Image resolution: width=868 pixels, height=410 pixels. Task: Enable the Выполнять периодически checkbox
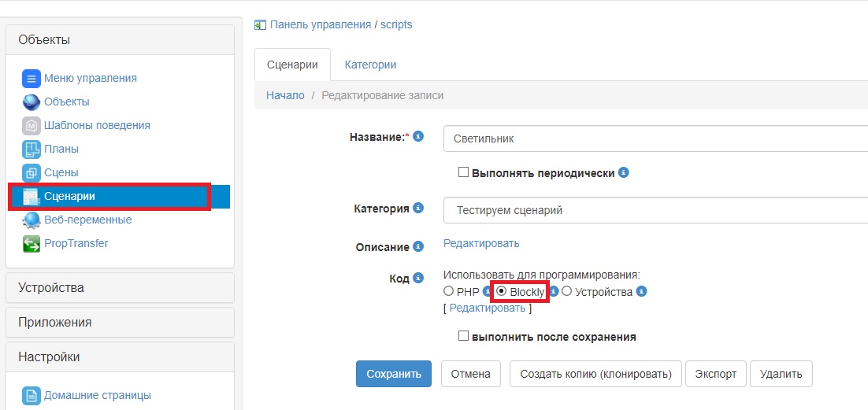coord(463,172)
